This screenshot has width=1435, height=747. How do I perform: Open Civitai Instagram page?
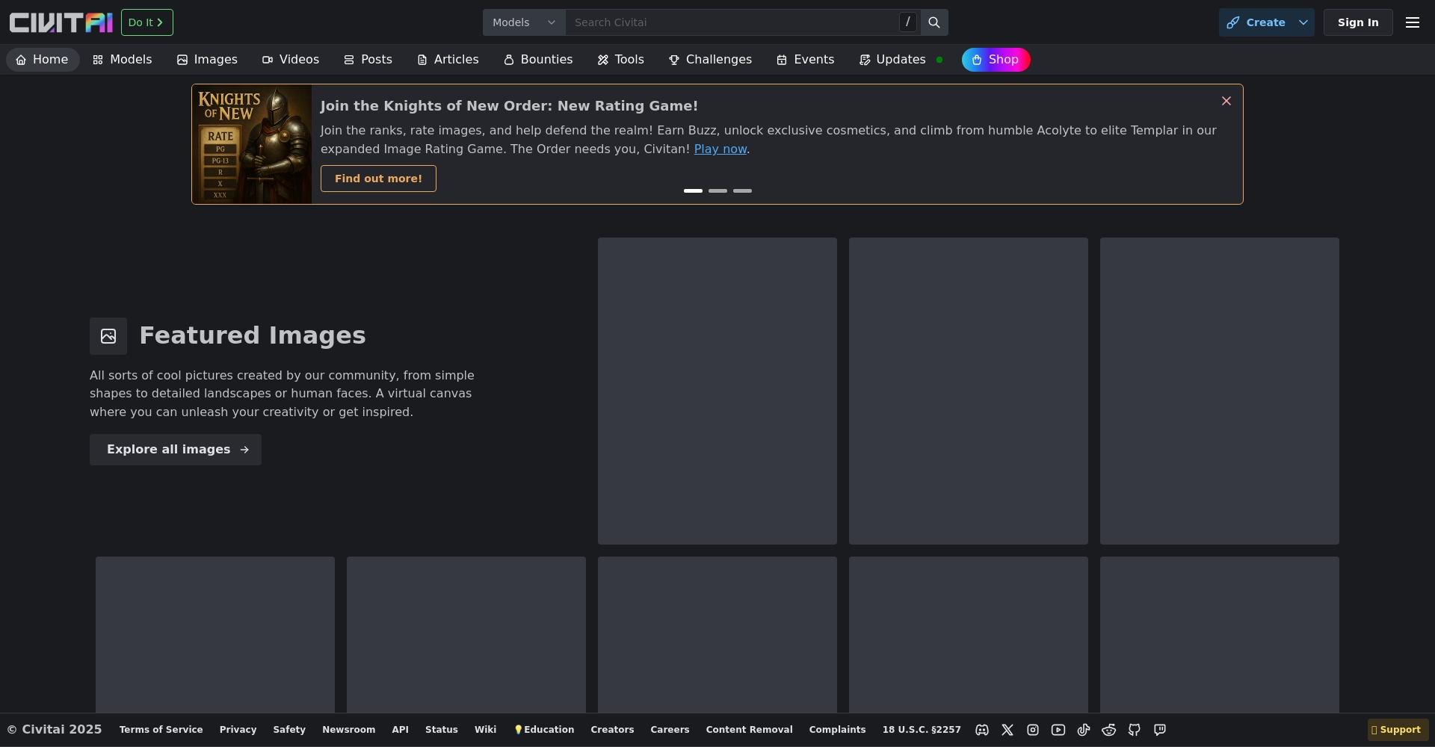pyautogui.click(x=1033, y=730)
